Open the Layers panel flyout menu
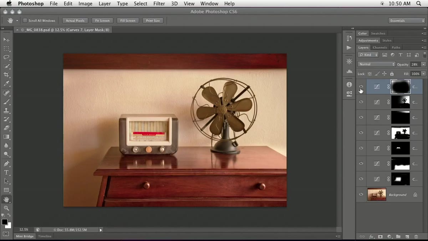The height and width of the screenshot is (241, 428). tap(424, 47)
